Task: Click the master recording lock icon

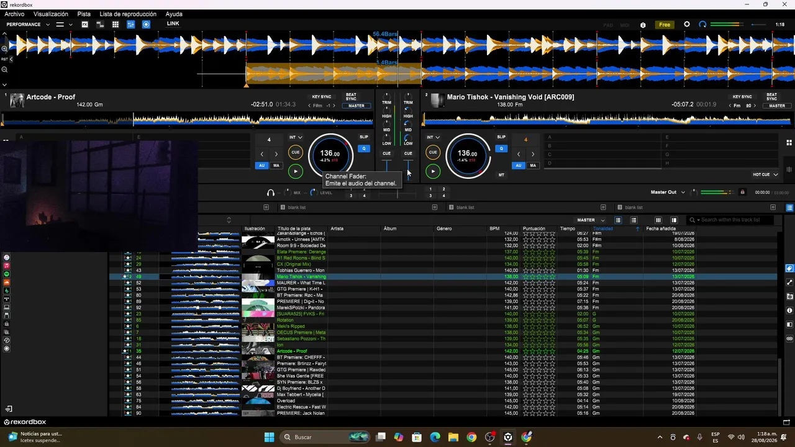Action: (x=742, y=192)
